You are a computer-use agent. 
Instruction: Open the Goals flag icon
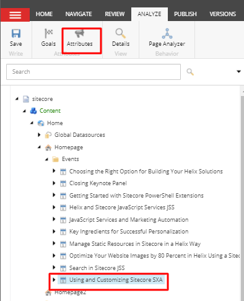(49, 33)
